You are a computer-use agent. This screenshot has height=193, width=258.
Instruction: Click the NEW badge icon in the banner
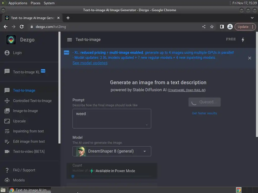click(x=67, y=53)
